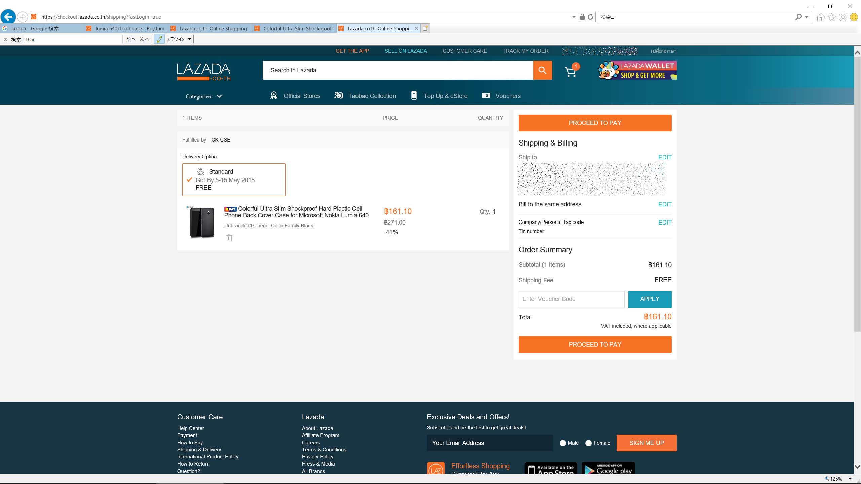The width and height of the screenshot is (861, 484).
Task: Delete item with the trash can icon
Action: pyautogui.click(x=229, y=238)
